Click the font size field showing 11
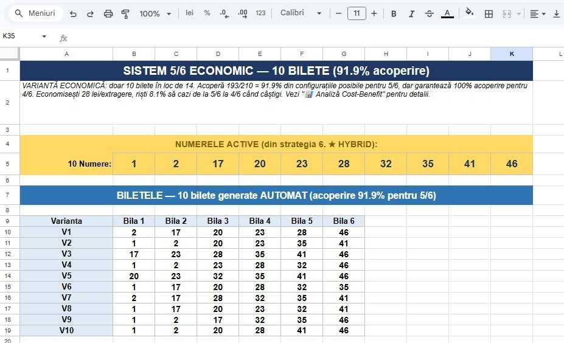 click(357, 13)
